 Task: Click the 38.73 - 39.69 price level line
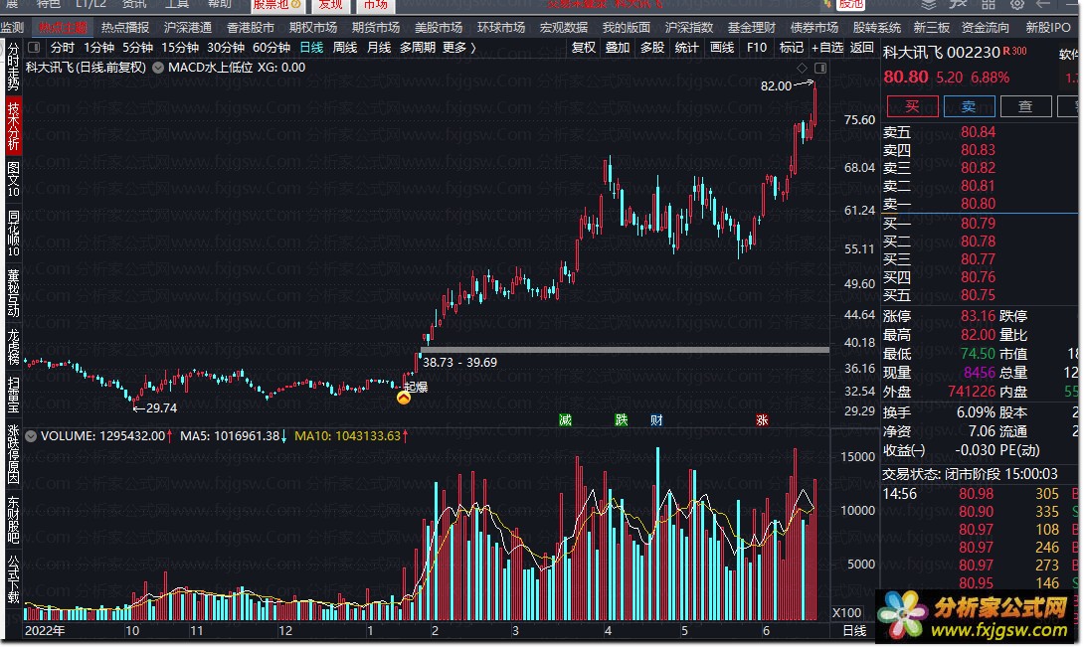(x=625, y=350)
